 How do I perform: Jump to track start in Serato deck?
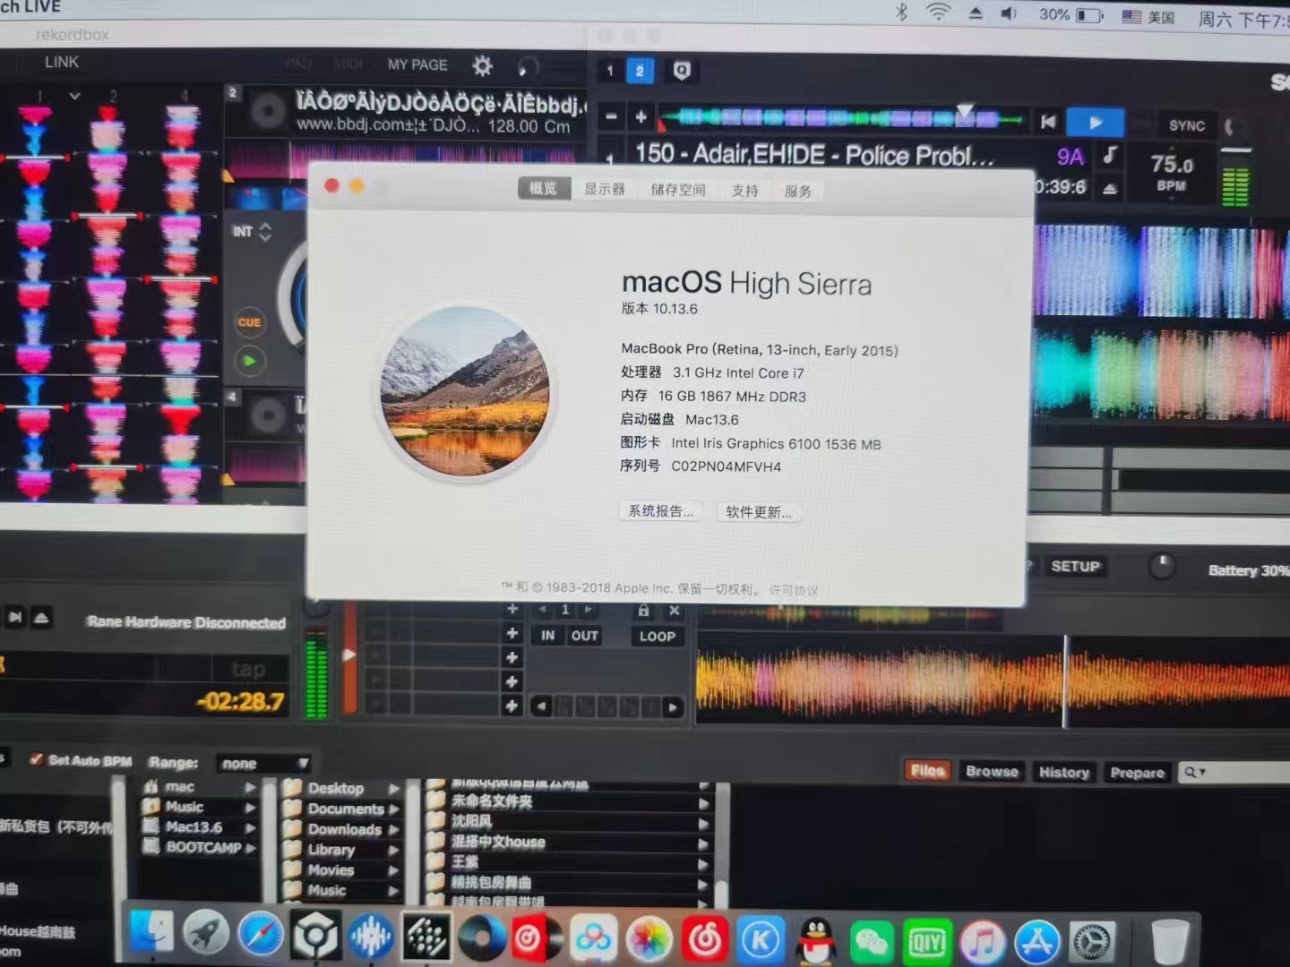point(1048,122)
